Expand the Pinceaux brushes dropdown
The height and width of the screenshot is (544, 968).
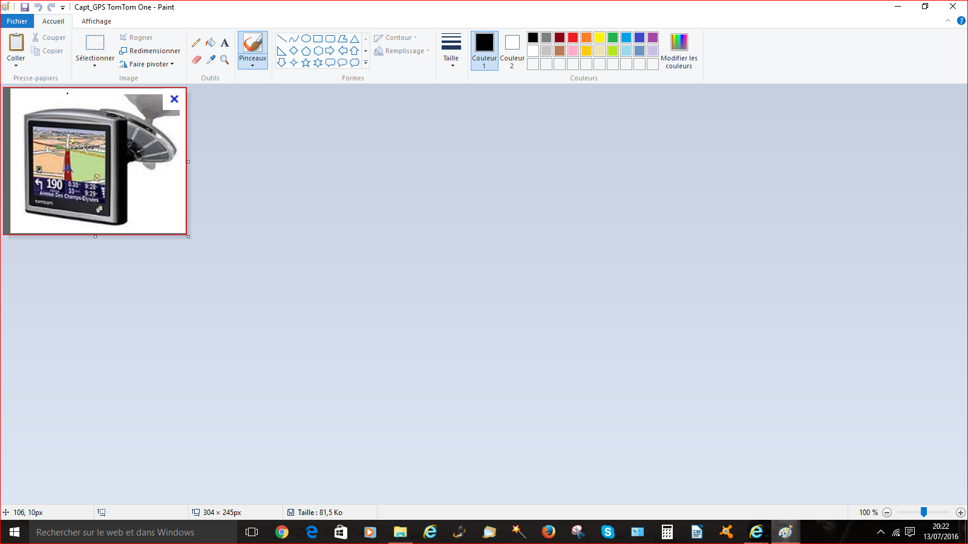[x=253, y=65]
